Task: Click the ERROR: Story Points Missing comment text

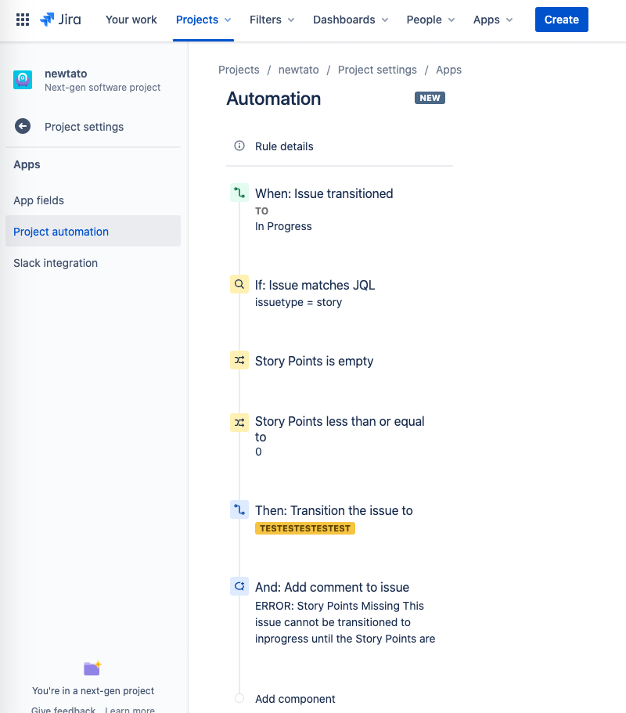Action: tap(345, 622)
